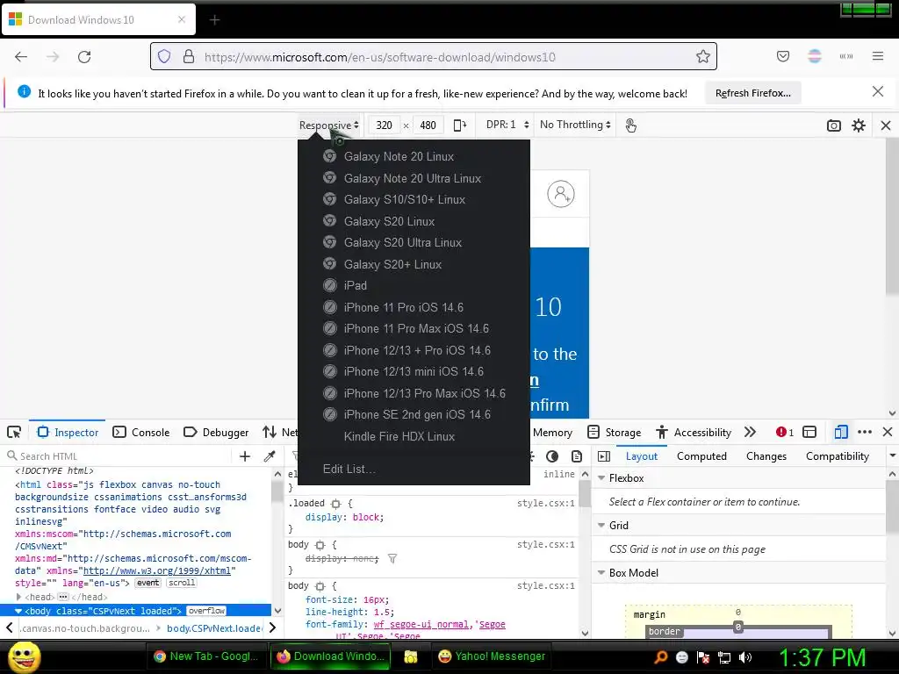
Task: Toggle print media simulation icon
Action: [576, 456]
